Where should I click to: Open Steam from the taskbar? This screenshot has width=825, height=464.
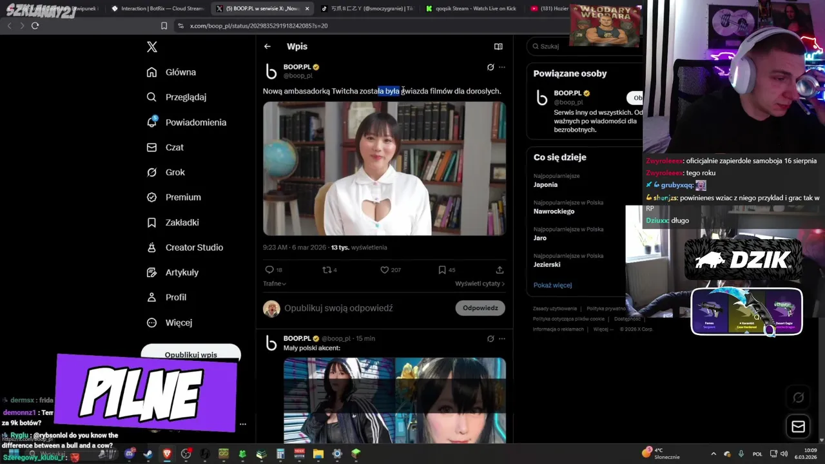pos(148,454)
